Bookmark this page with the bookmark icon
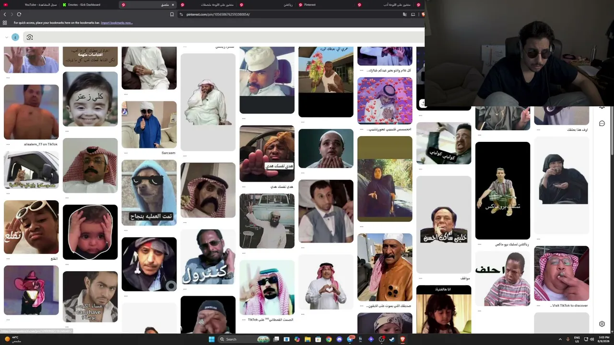The width and height of the screenshot is (614, 345). pos(172,14)
